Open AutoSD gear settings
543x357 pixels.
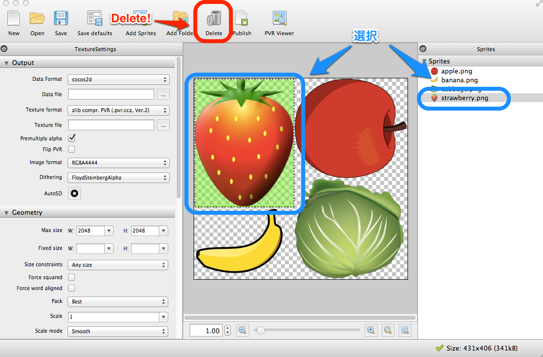pyautogui.click(x=74, y=193)
